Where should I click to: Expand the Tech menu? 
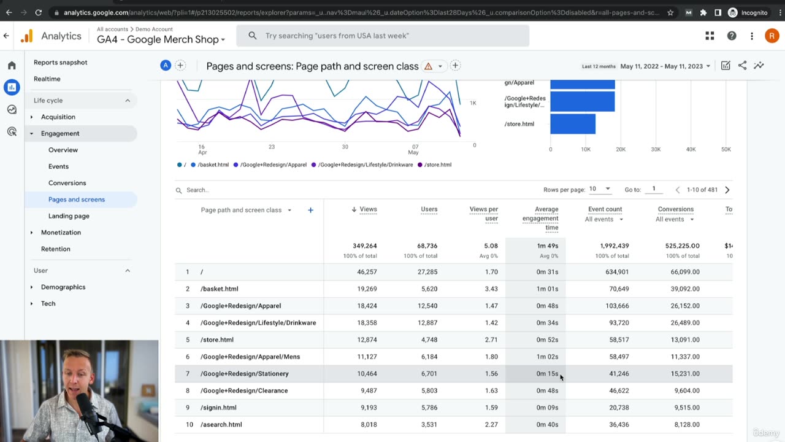click(x=48, y=304)
